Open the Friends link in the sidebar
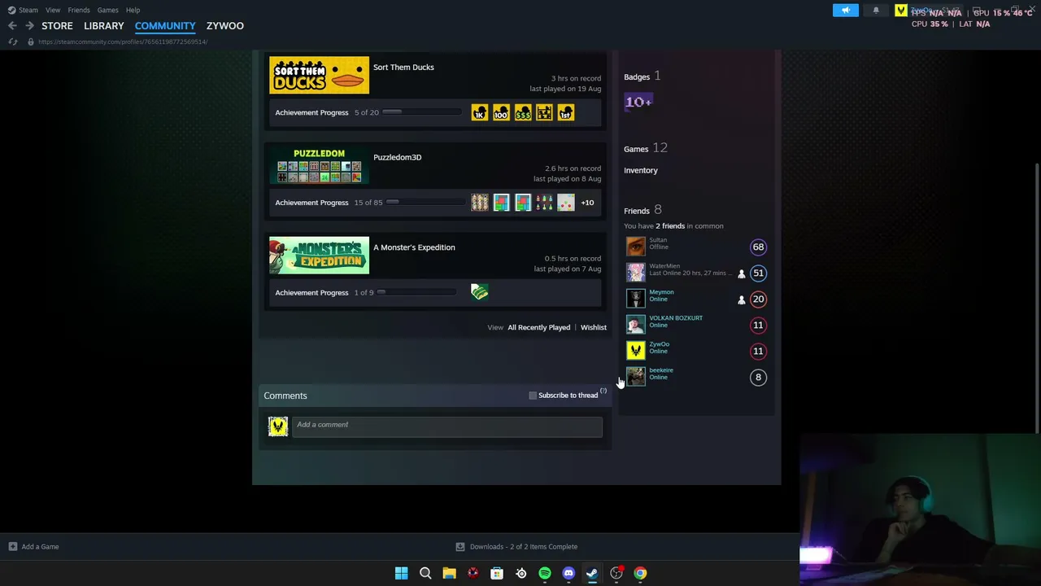The width and height of the screenshot is (1041, 586). 637,211
